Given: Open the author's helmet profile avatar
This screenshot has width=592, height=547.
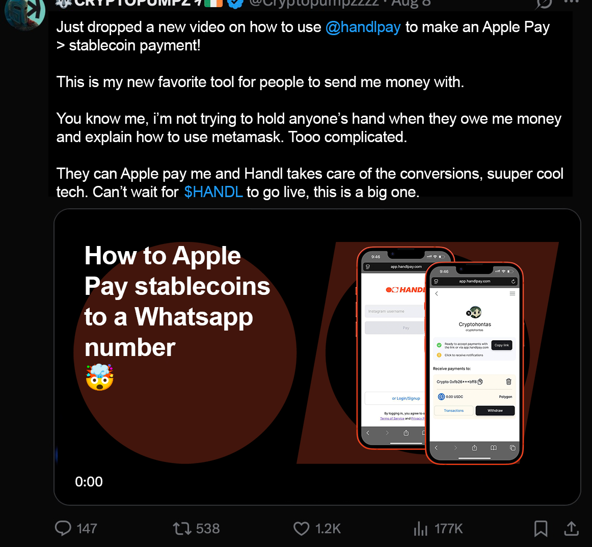Looking at the screenshot, I should click(24, 13).
